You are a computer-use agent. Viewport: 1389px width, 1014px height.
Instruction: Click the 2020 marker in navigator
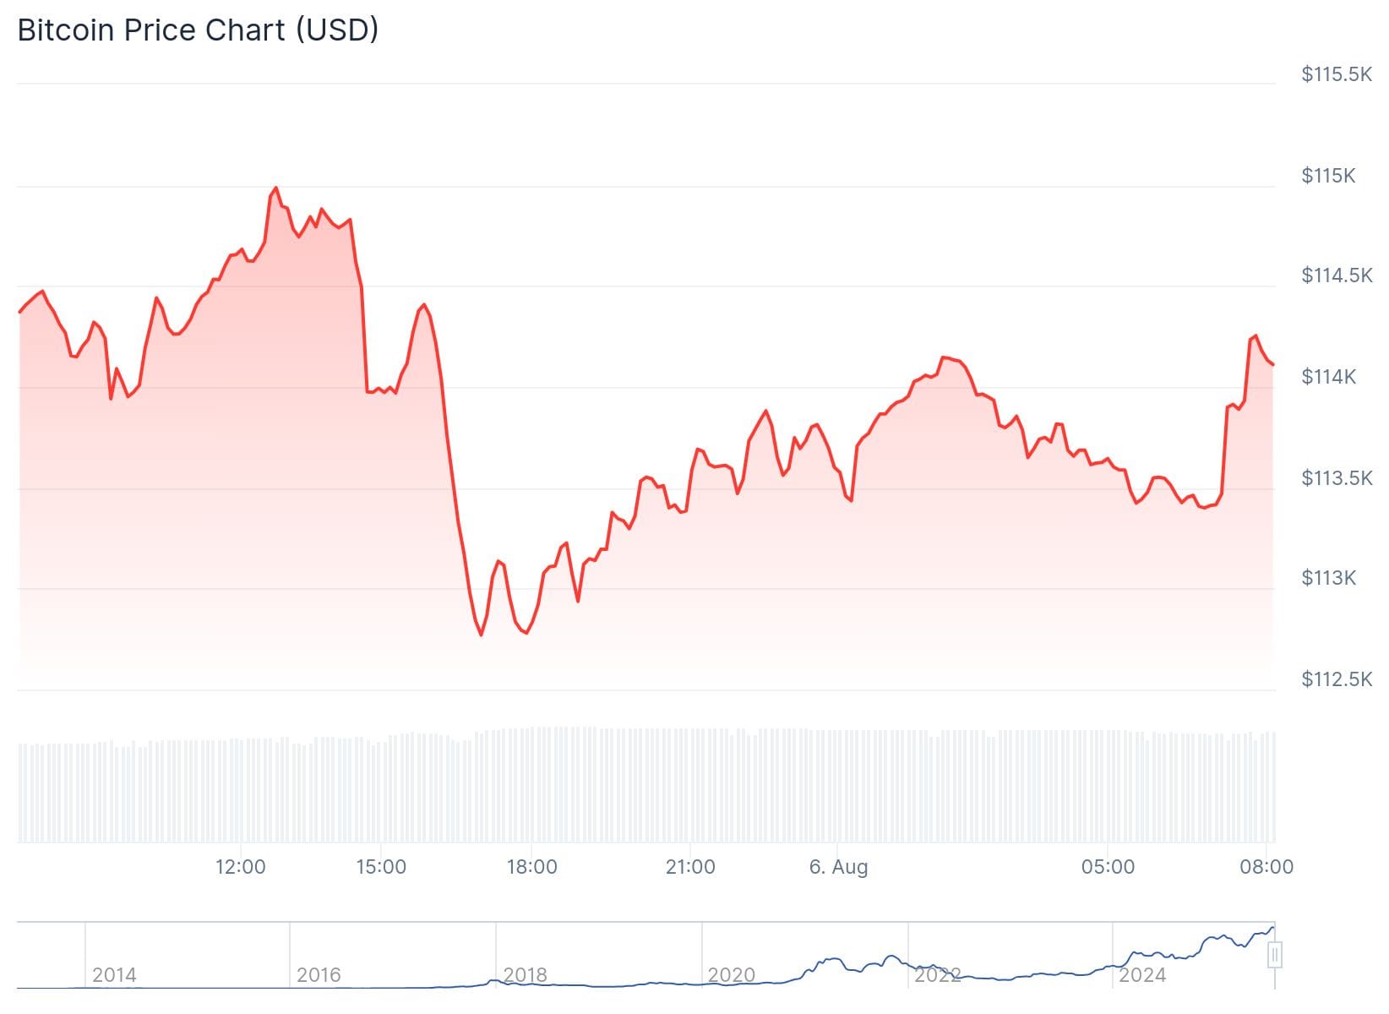coord(731,975)
